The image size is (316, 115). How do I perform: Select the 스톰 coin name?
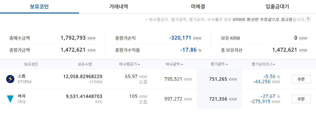click(22, 76)
